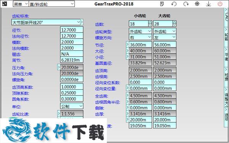Decrease large gear tooth count with down spinner
The height and width of the screenshot is (143, 229).
click(174, 25)
